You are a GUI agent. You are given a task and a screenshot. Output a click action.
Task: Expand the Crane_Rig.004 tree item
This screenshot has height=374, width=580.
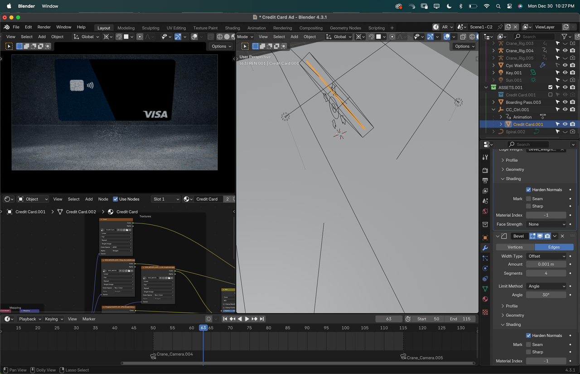tap(493, 51)
